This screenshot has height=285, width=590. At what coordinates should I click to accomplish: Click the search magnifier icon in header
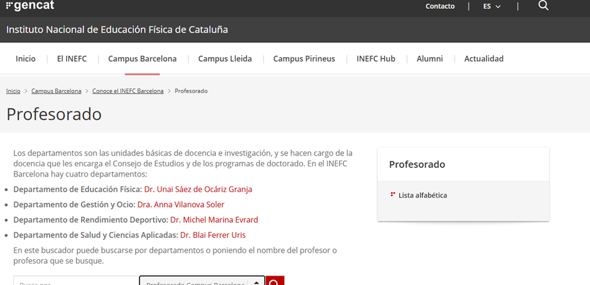click(544, 6)
